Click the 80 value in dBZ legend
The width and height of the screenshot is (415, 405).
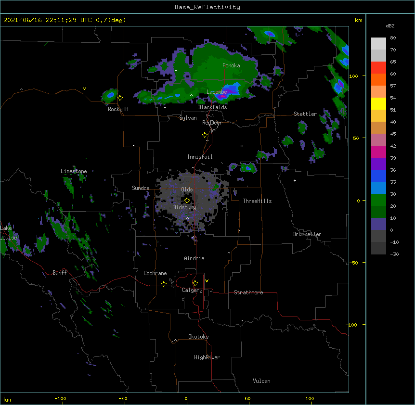coord(393,38)
